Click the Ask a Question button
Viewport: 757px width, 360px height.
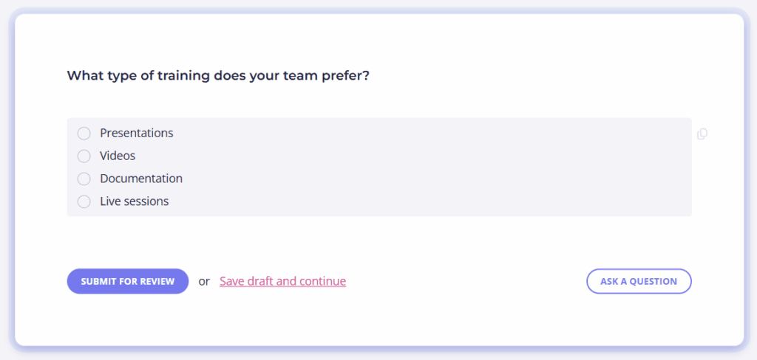639,281
